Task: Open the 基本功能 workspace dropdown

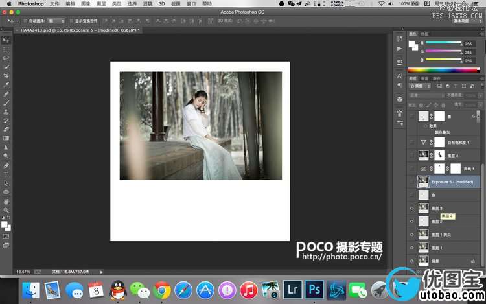Action: pyautogui.click(x=467, y=21)
